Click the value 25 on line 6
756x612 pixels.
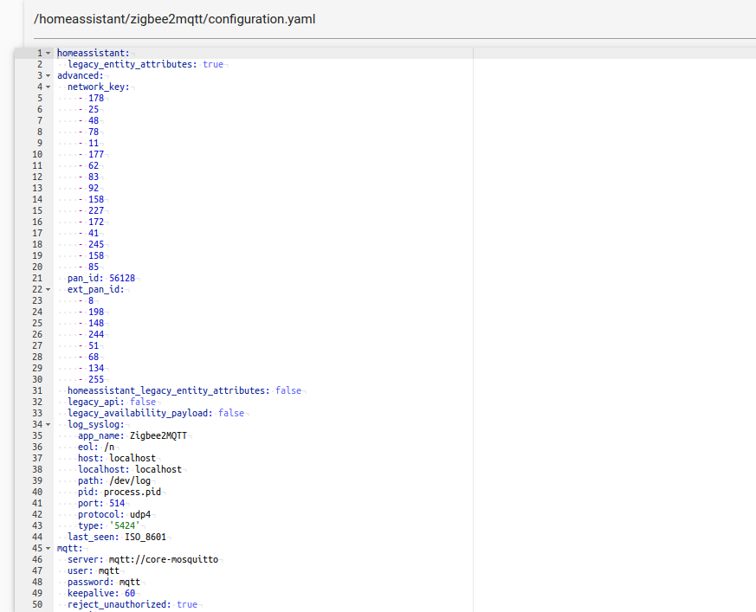(94, 109)
